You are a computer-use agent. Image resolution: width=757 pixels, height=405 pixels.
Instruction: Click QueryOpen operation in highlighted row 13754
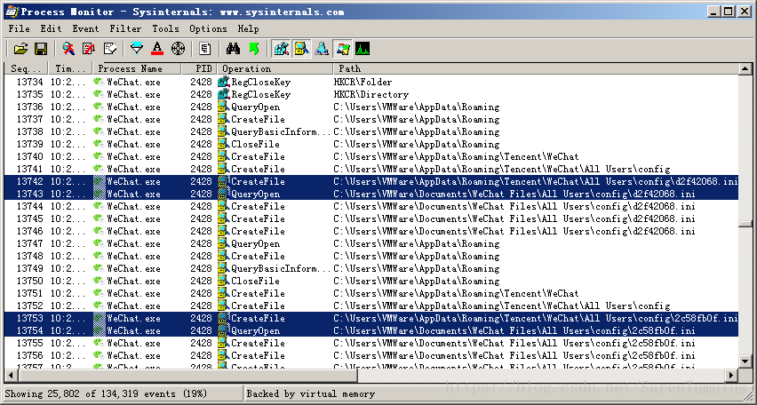point(255,330)
